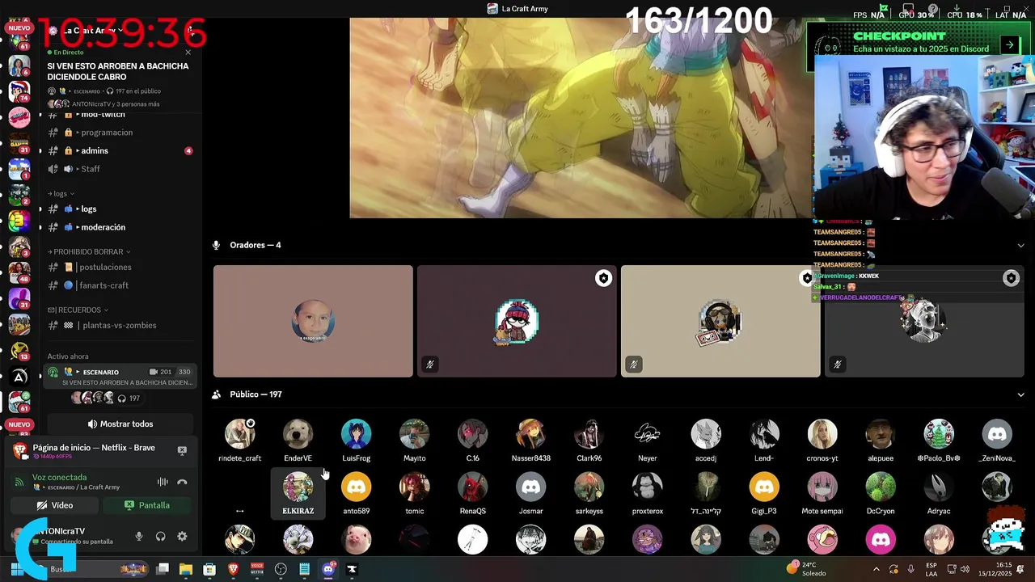Viewport: 1035px width, 582px height.
Task: Open Mayito audience member profile
Action: [x=414, y=441]
